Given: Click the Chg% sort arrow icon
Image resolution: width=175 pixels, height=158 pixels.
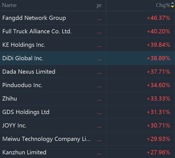Looking at the screenshot, I should coord(172,5).
